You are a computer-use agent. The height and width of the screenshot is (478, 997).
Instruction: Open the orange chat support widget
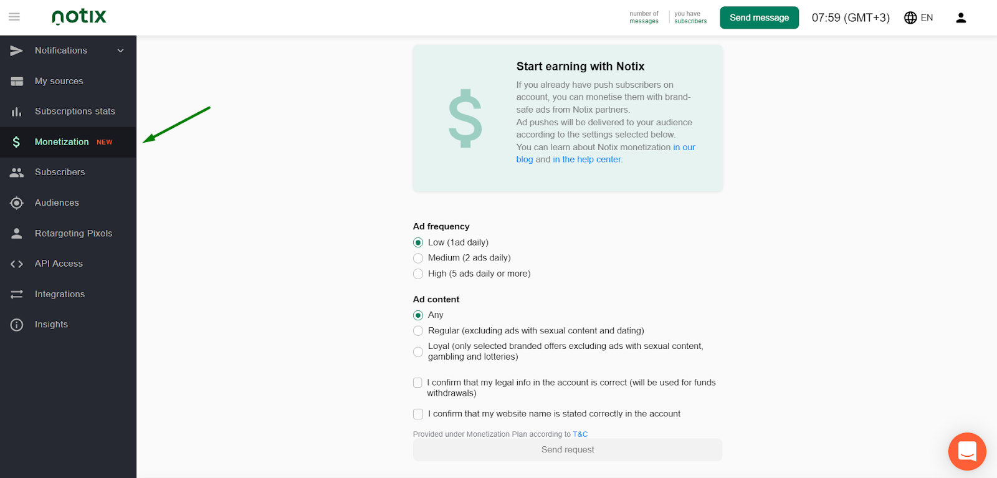[967, 451]
